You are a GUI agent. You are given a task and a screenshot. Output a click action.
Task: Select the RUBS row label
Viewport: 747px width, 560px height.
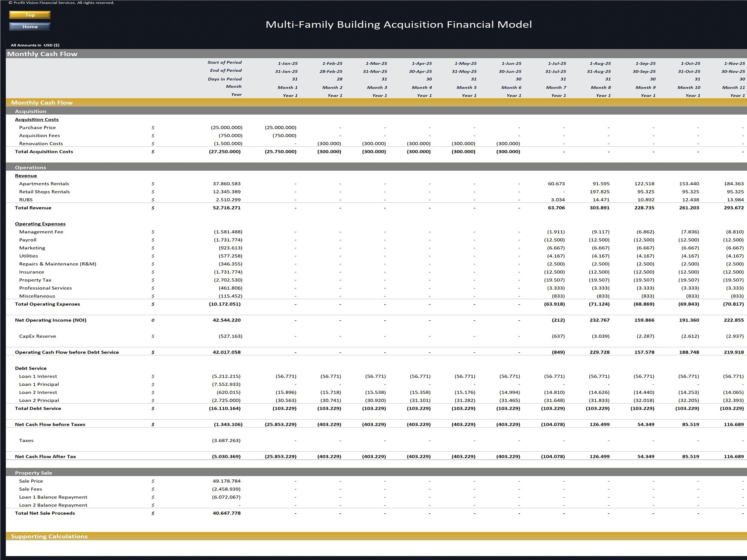coord(26,200)
